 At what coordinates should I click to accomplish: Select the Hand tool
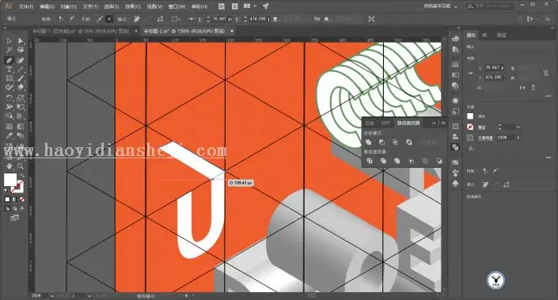point(9,166)
